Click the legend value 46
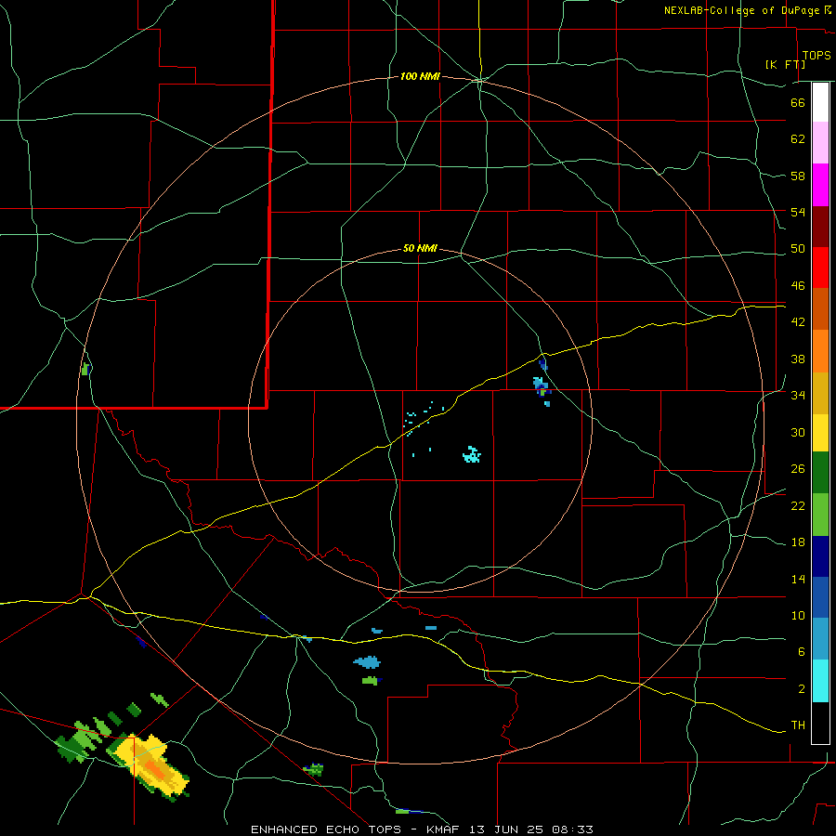The height and width of the screenshot is (836, 836). pos(798,286)
